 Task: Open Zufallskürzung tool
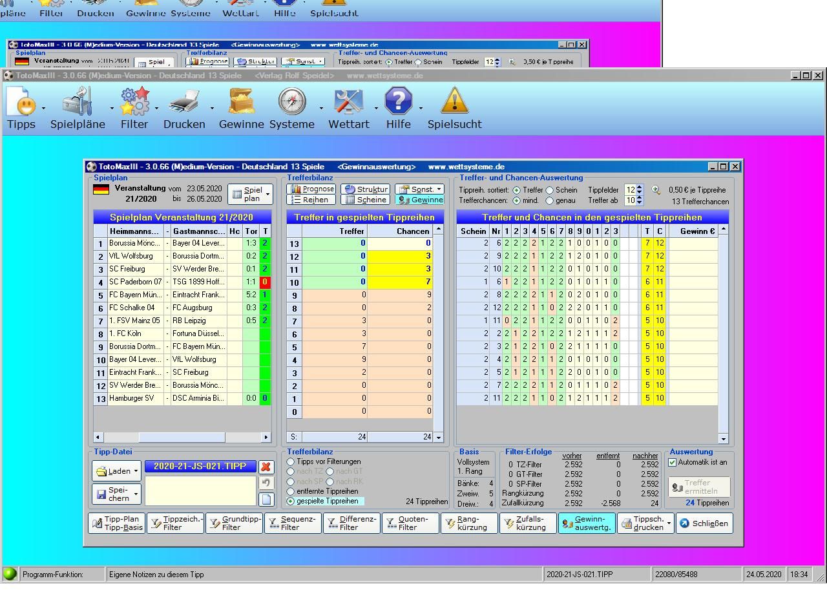pyautogui.click(x=528, y=523)
